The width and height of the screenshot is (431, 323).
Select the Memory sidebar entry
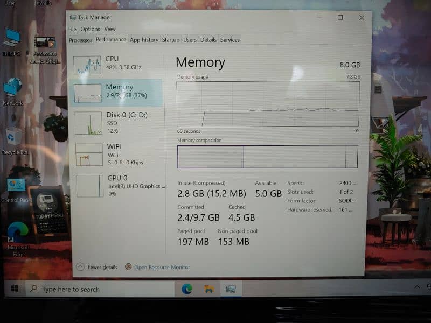point(116,93)
